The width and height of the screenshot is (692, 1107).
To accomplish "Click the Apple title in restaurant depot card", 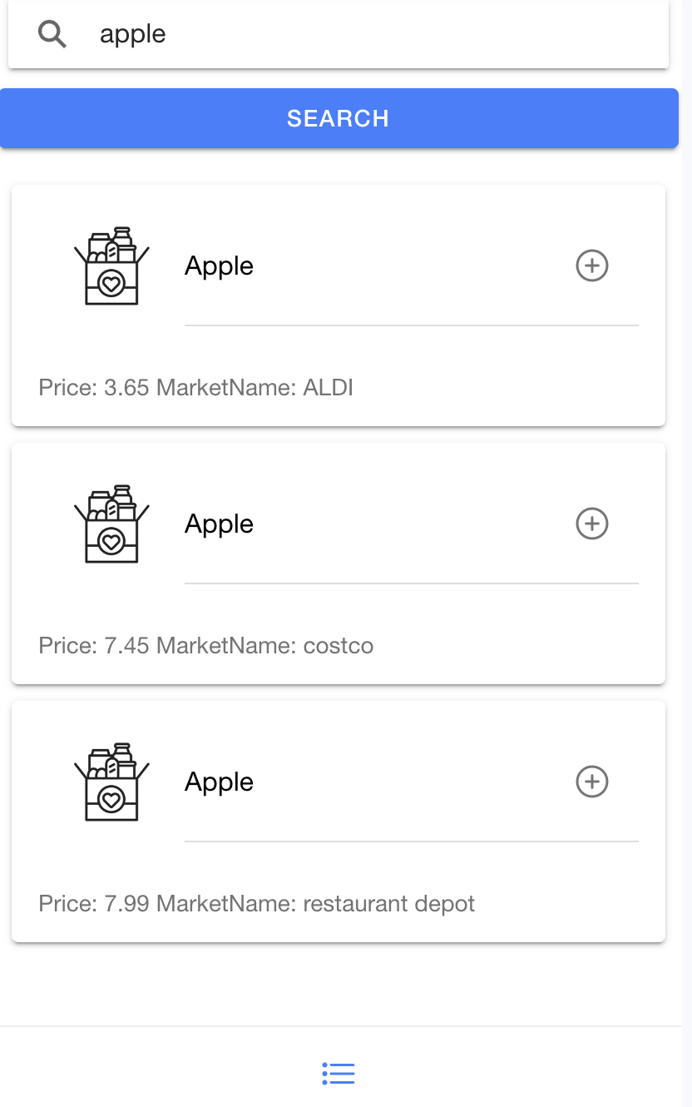I will (x=219, y=782).
